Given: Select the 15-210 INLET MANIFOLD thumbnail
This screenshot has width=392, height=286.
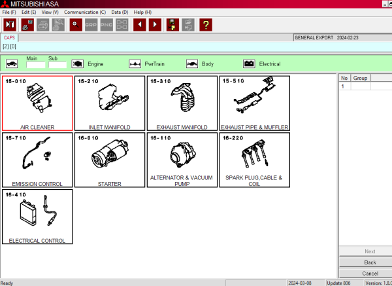Looking at the screenshot, I should click(x=110, y=103).
